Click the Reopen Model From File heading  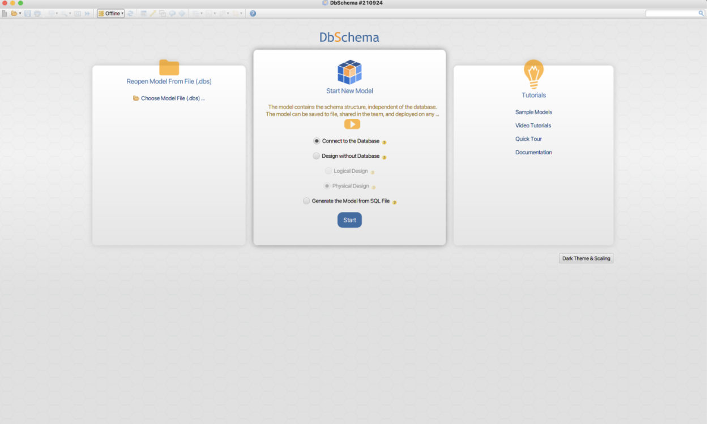[169, 81]
